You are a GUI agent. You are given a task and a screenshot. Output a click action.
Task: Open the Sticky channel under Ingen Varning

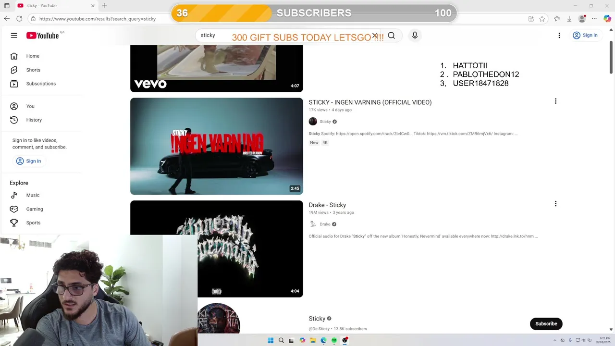[x=325, y=122]
